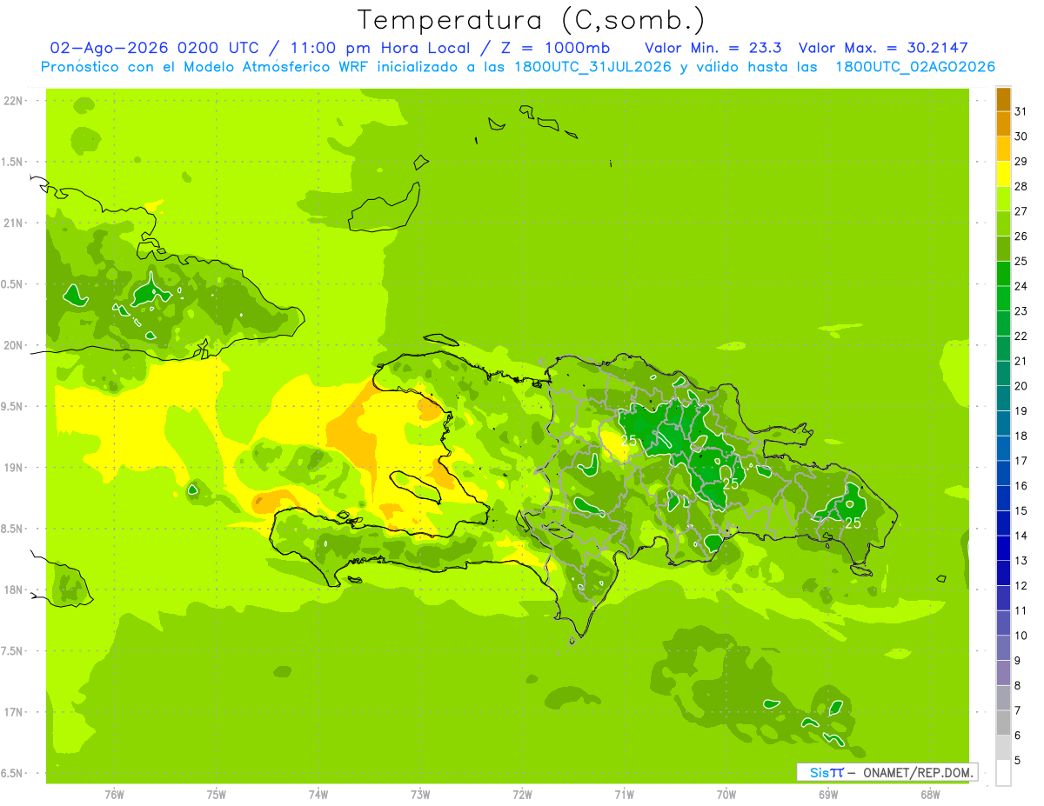1044x806 pixels.
Task: Click the legend value "5"
Action: tap(1019, 761)
